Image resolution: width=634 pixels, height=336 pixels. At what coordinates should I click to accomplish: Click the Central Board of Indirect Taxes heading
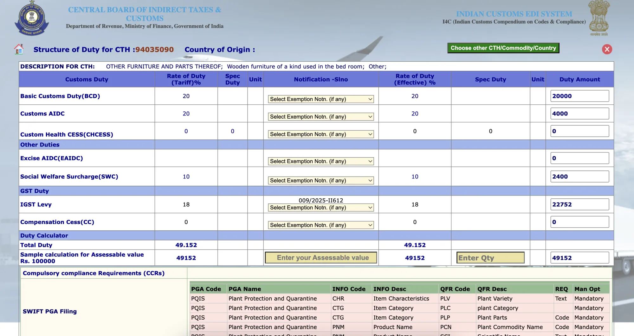[x=145, y=14]
